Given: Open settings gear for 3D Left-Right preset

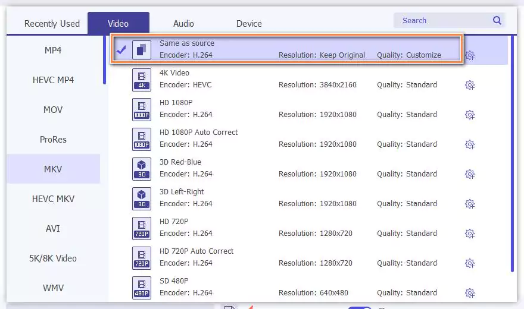Looking at the screenshot, I should (x=470, y=204).
